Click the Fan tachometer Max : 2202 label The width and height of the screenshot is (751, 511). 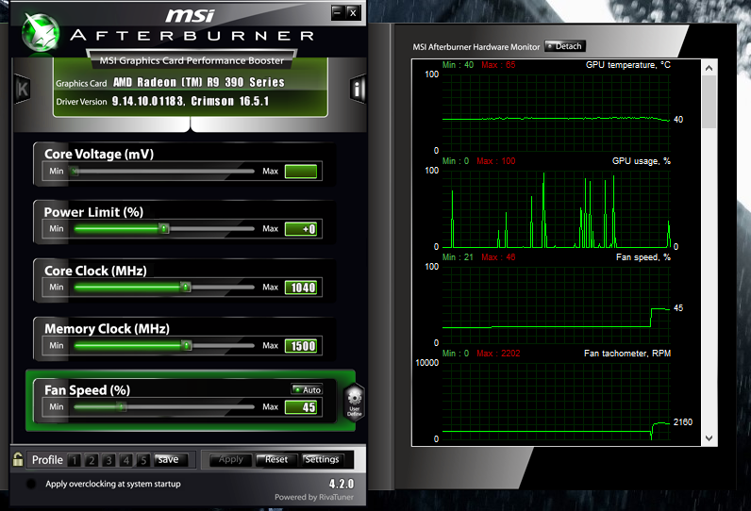(x=498, y=354)
